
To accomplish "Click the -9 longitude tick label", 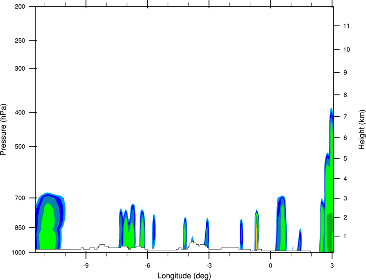I will [86, 265].
